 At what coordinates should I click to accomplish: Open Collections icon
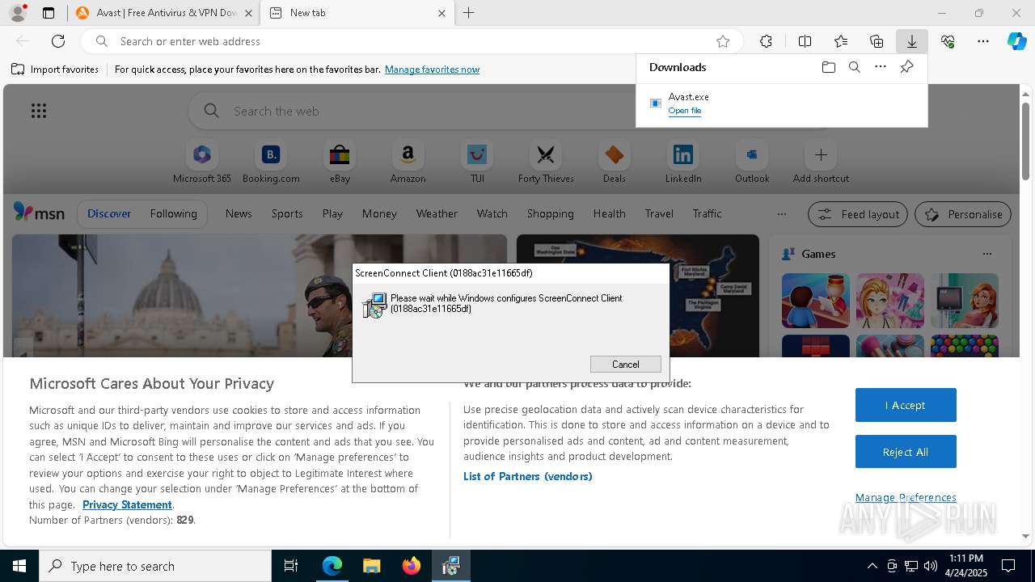(x=877, y=41)
